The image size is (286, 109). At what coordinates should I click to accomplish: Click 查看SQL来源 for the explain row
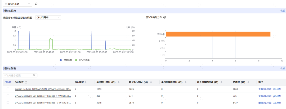[x=265, y=89]
